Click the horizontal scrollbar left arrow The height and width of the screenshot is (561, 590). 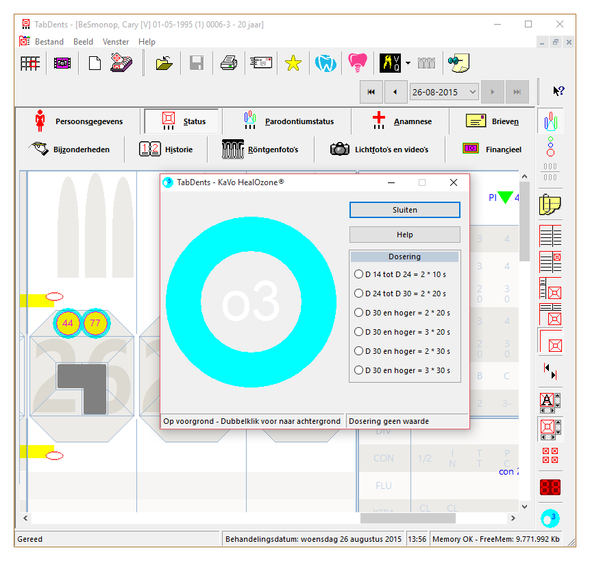25,518
